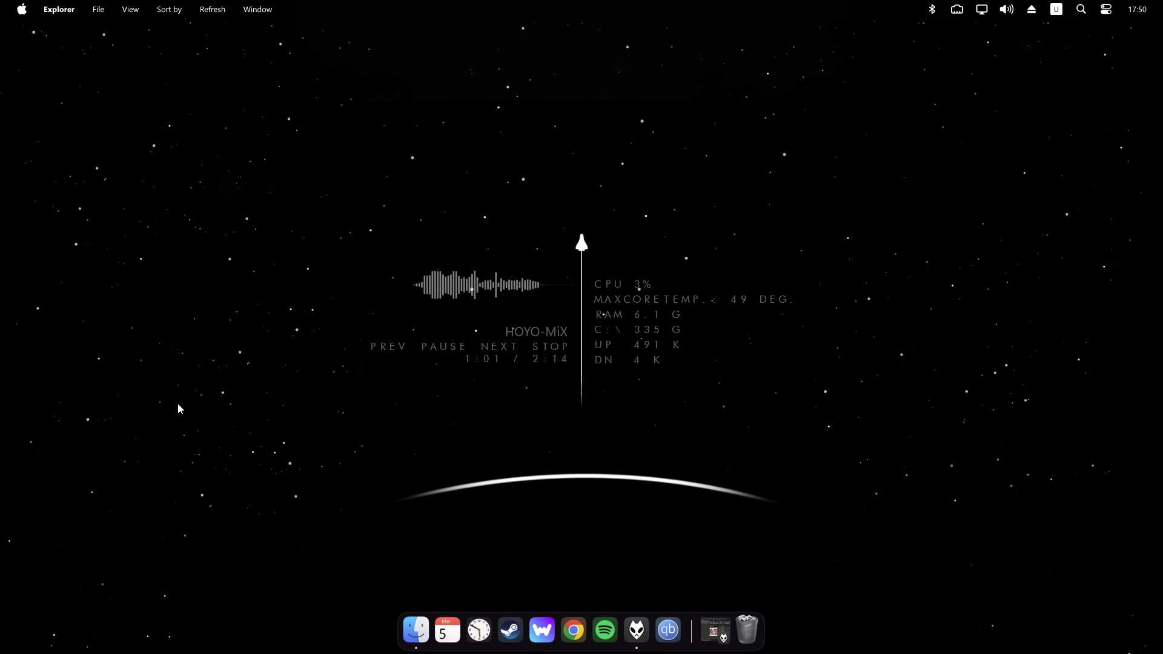Open Finder from the dock

pos(416,630)
